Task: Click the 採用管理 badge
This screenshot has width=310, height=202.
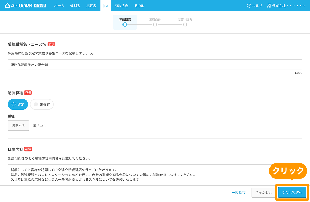Action: pyautogui.click(x=40, y=6)
